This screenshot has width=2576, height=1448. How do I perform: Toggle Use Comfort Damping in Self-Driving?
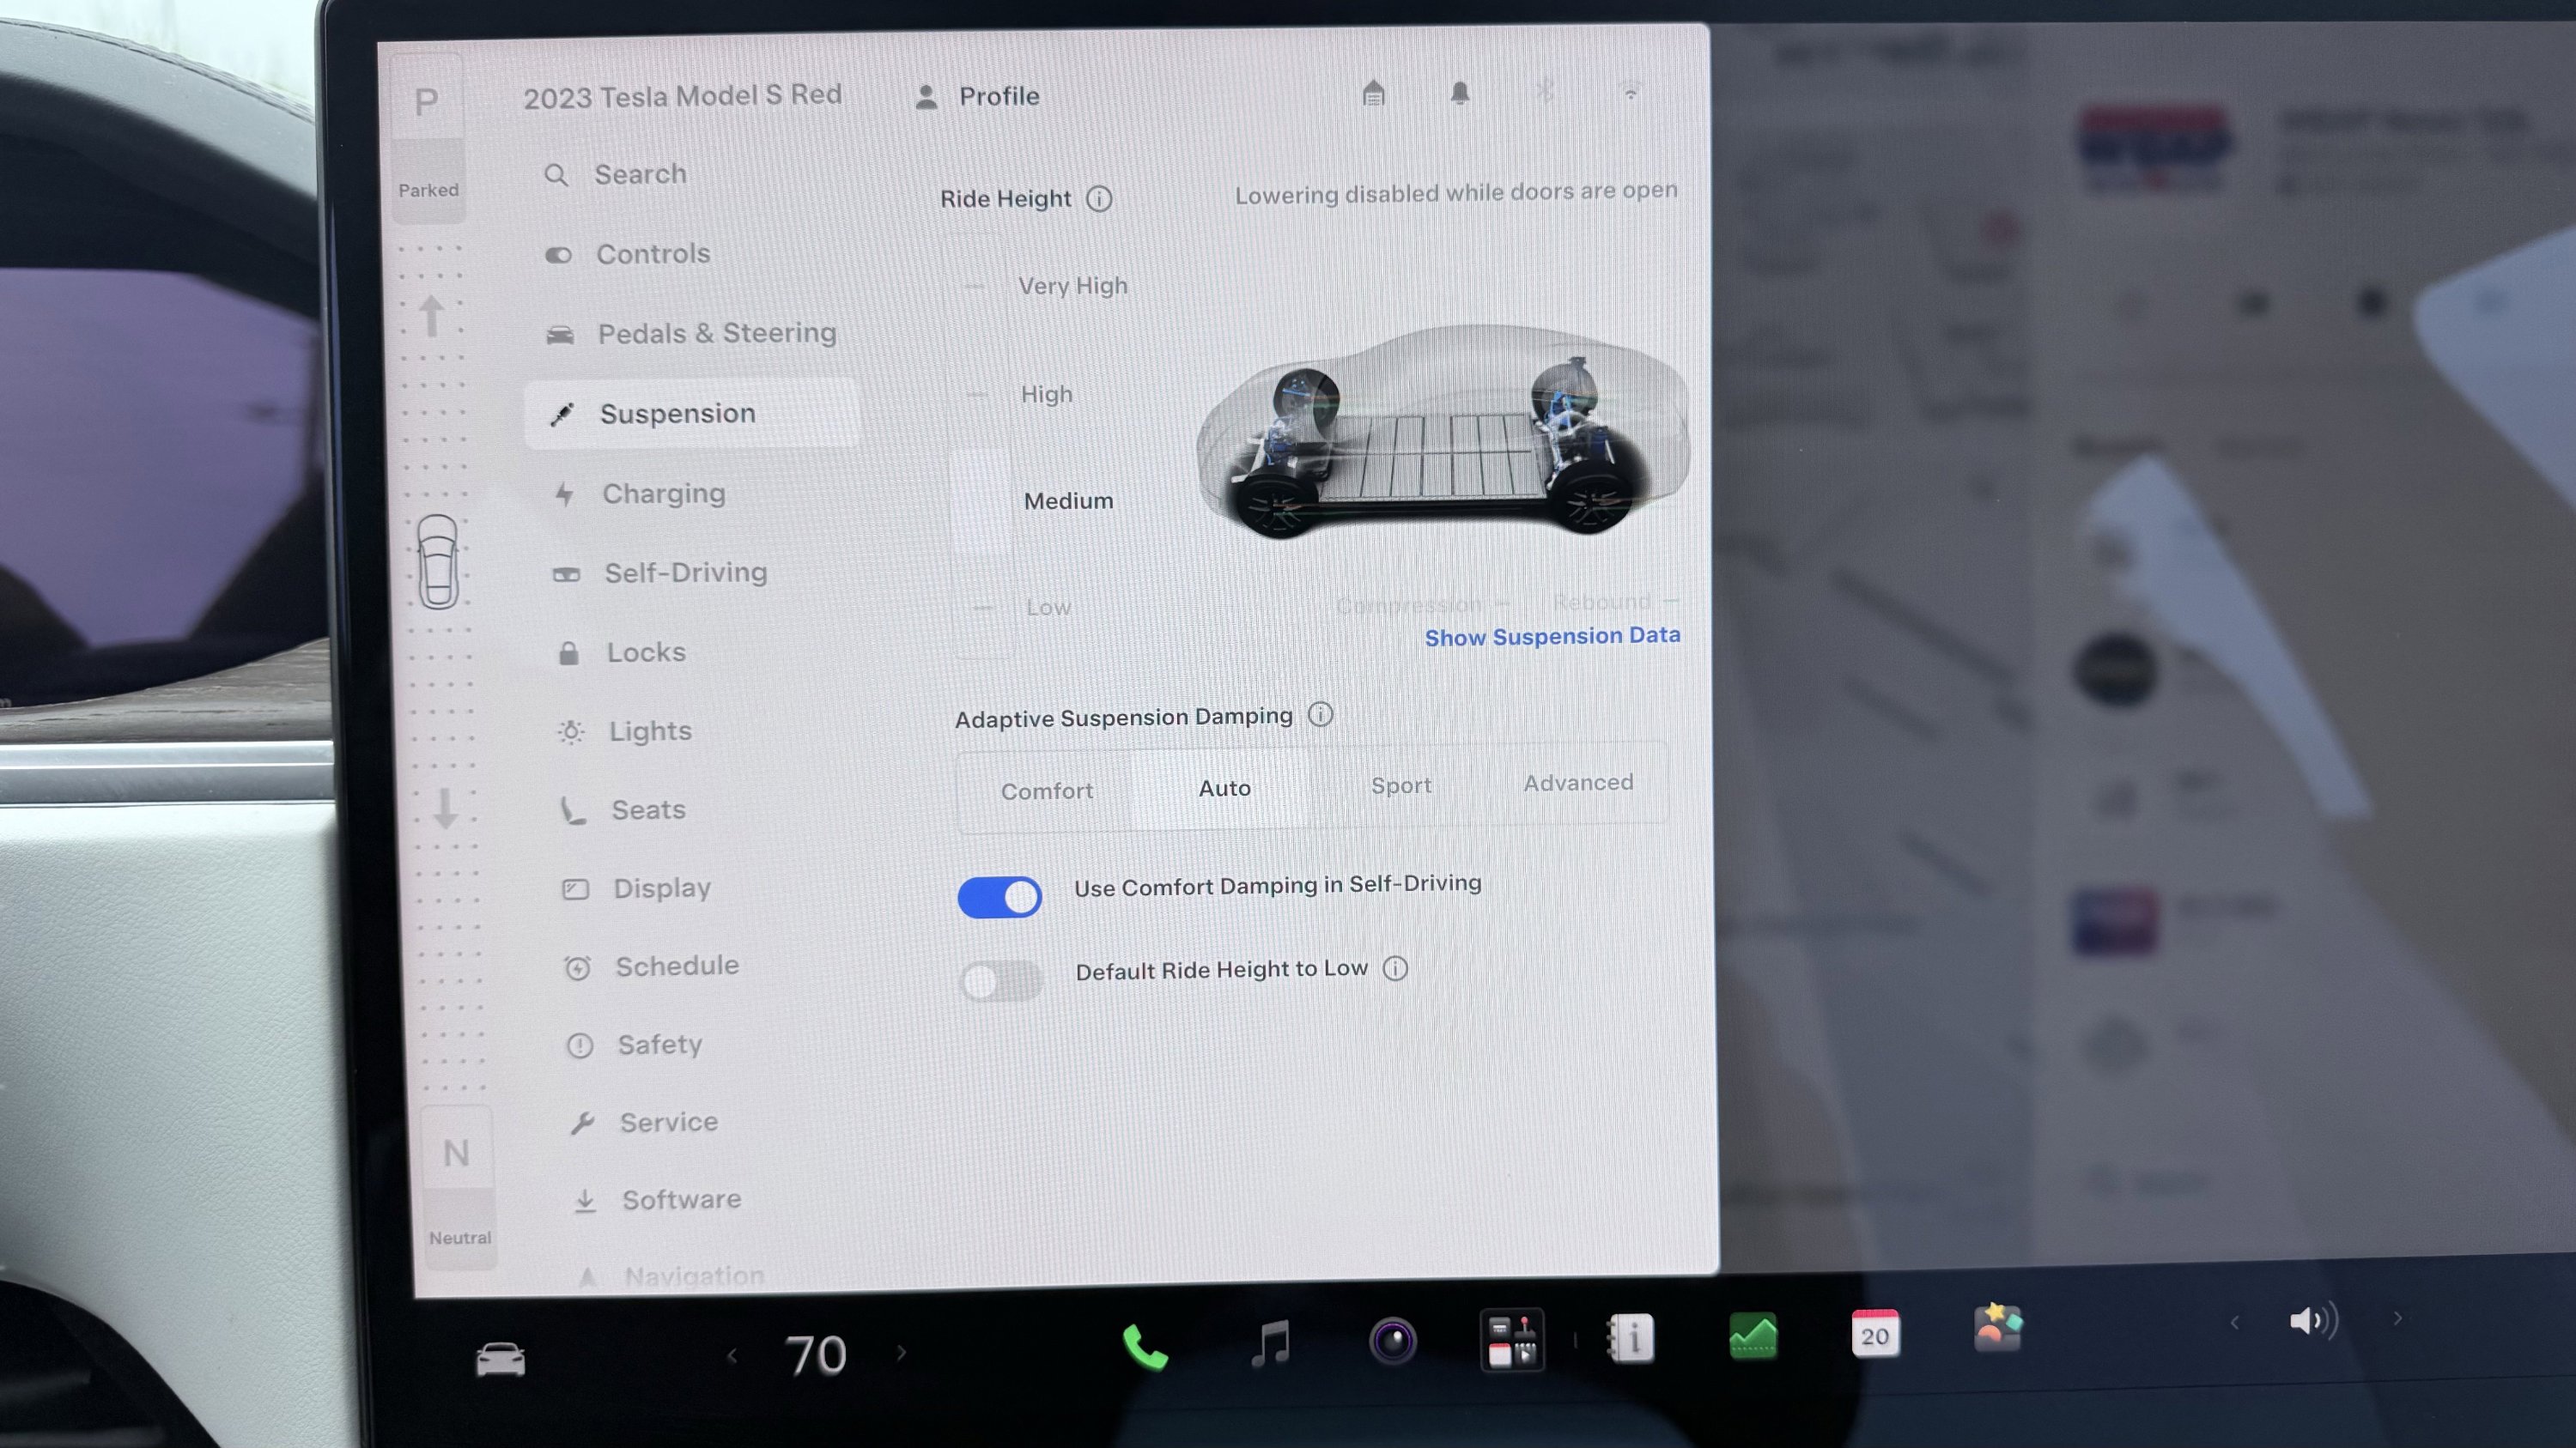[999, 897]
